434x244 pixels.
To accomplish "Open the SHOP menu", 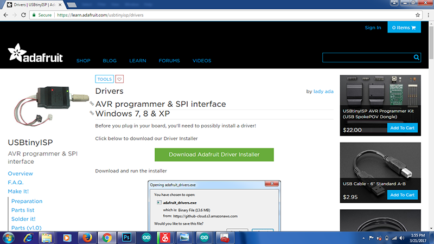I will (84, 61).
